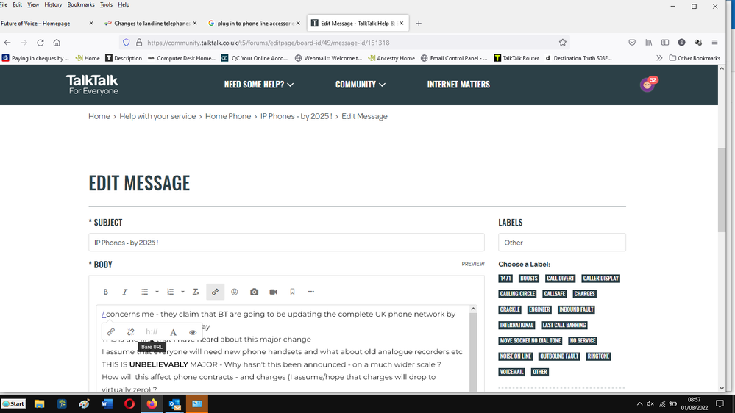Click the bookmark icon in editor toolbar
This screenshot has width=735, height=413.
click(x=292, y=292)
